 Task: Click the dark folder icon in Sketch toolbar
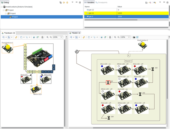(134, 37)
